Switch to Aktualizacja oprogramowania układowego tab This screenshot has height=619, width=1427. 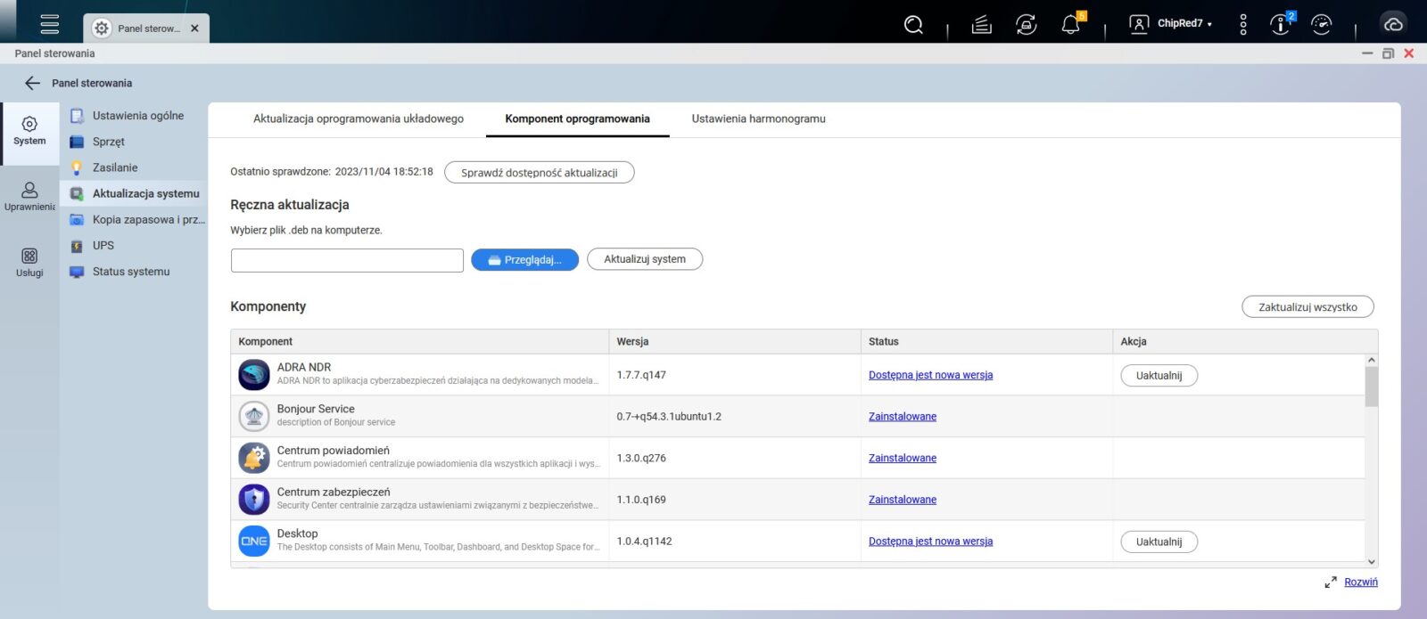[x=358, y=118]
